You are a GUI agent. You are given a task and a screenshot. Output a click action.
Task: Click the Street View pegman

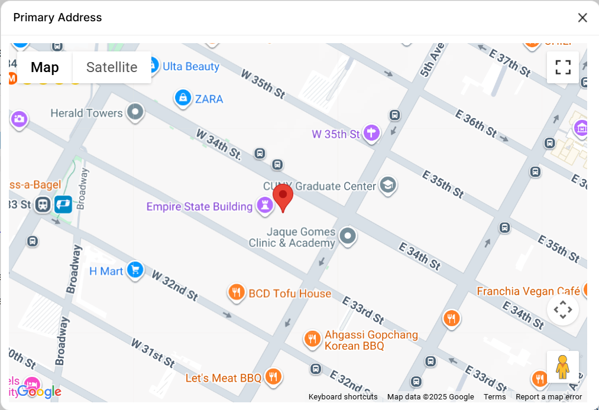pos(563,367)
